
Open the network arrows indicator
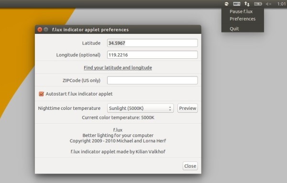tap(247, 4)
